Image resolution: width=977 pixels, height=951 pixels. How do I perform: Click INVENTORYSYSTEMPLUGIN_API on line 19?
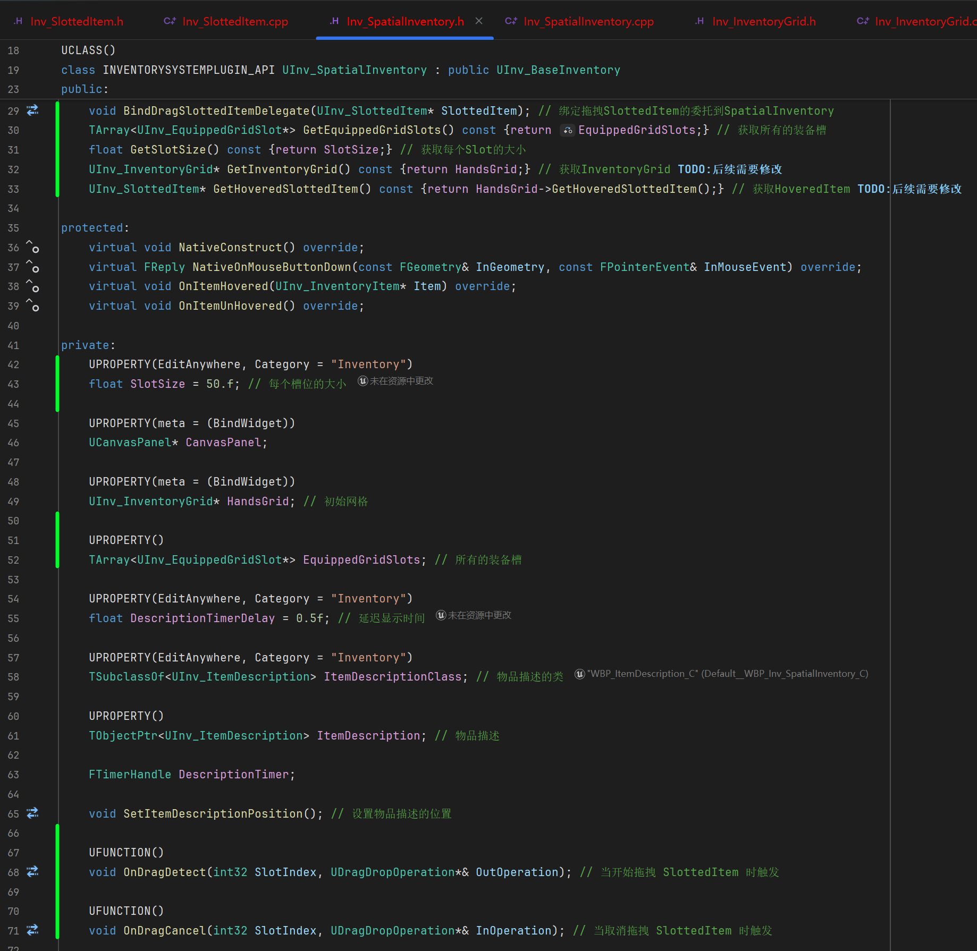coord(189,70)
